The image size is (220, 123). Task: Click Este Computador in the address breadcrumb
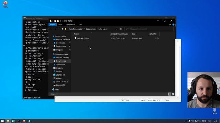76,29
